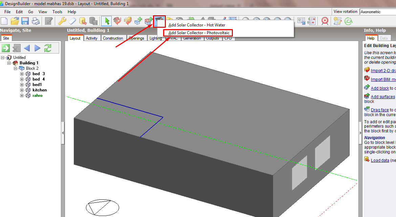
Task: Choose Add Solar Collector - Photovoltaic
Action: point(199,33)
